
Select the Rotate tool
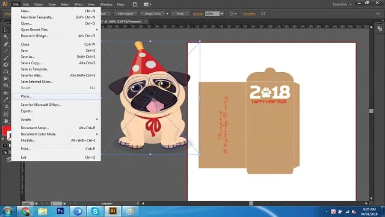pyautogui.click(x=5, y=72)
